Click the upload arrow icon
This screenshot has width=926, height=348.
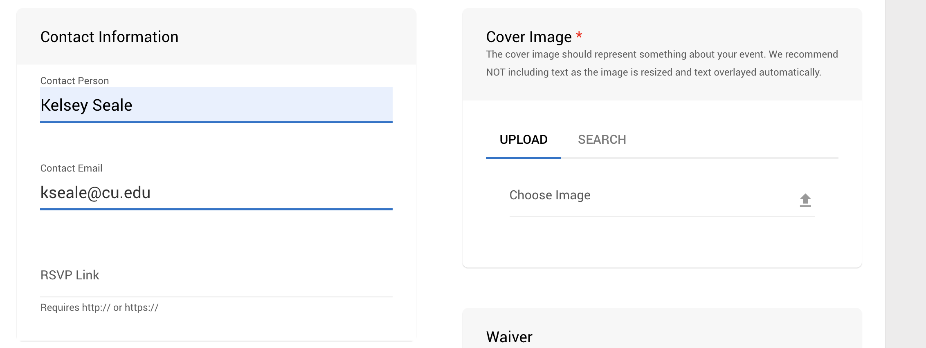pyautogui.click(x=805, y=200)
